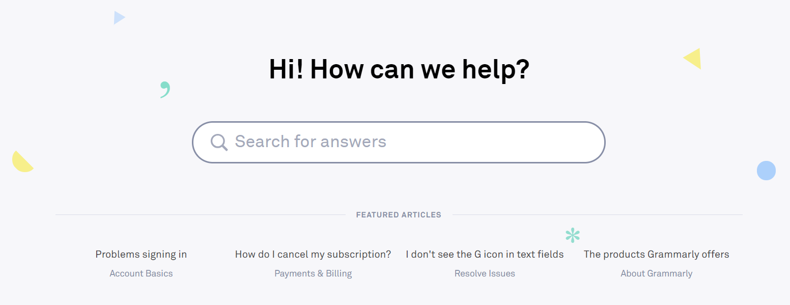The width and height of the screenshot is (790, 305).
Task: Open the Problems signing in article
Action: pos(141,254)
